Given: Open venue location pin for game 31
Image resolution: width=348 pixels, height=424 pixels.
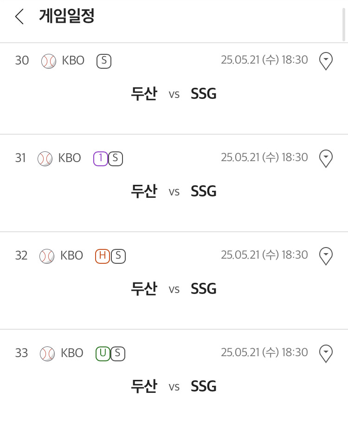Looking at the screenshot, I should pyautogui.click(x=326, y=159).
